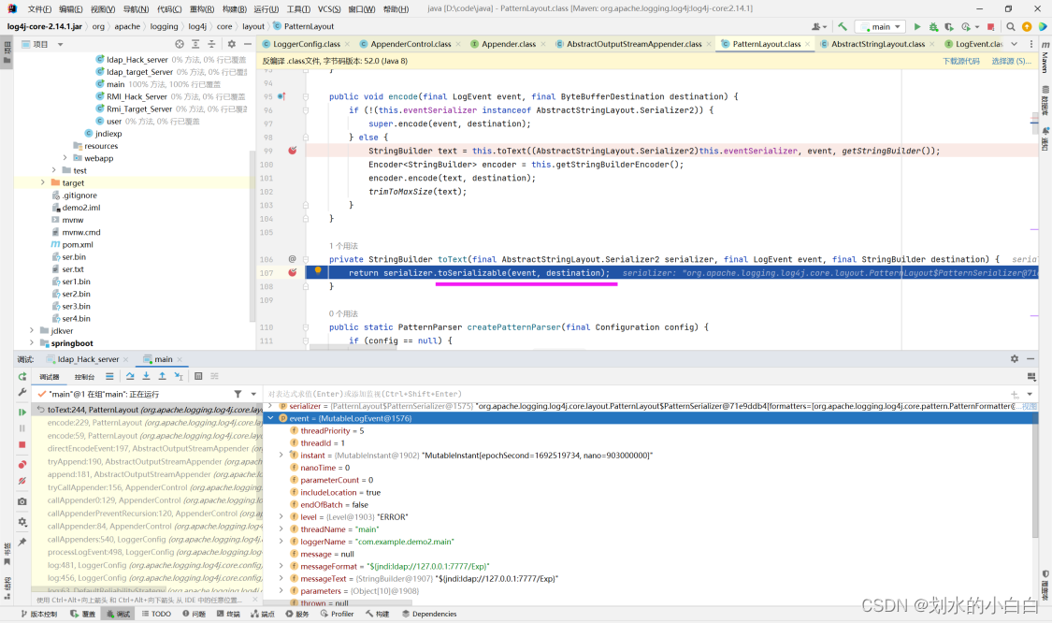Collapse all in project panel toolbar
The height and width of the screenshot is (623, 1052).
click(x=211, y=44)
